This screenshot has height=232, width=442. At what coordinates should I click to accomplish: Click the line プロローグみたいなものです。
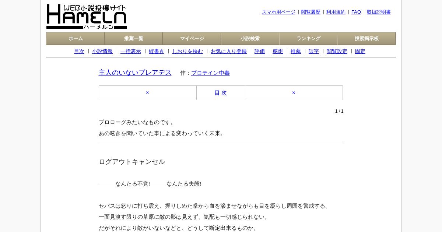137,122
